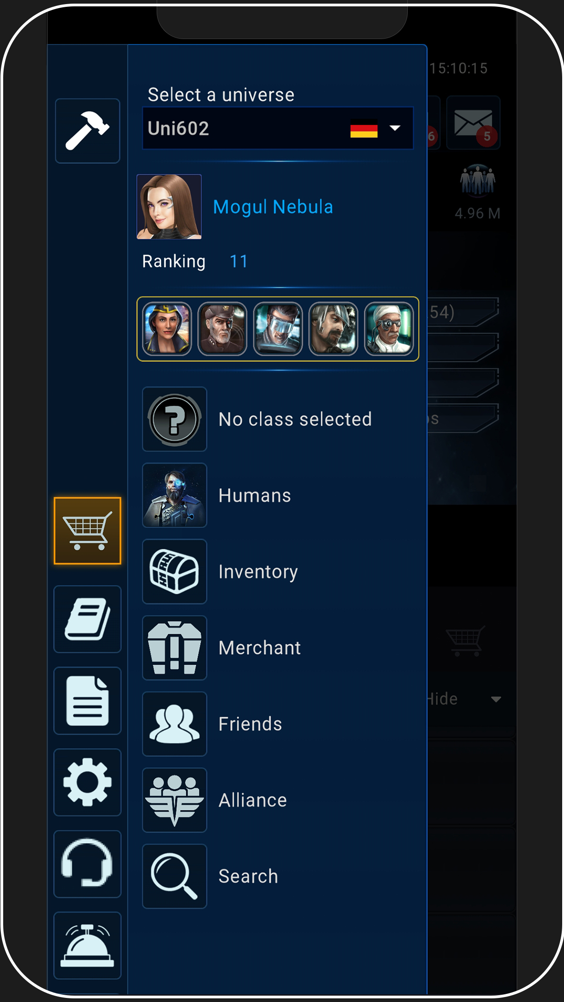Select the commander officer with yellow headdress
Viewport: 564px width, 1002px height.
coord(167,329)
